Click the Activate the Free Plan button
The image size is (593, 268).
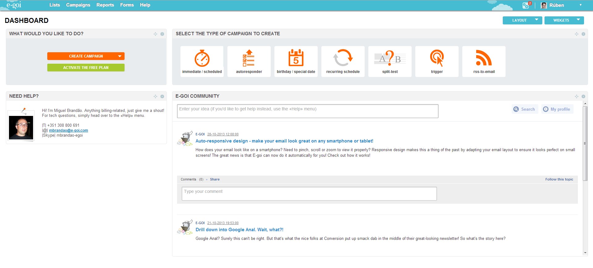[x=86, y=68]
